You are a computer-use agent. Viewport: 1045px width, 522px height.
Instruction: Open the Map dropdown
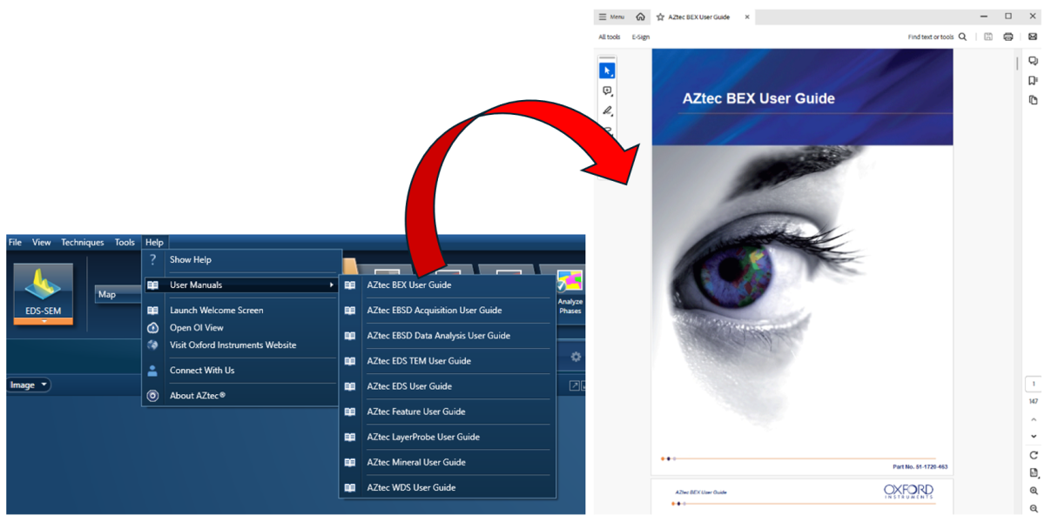click(x=117, y=294)
